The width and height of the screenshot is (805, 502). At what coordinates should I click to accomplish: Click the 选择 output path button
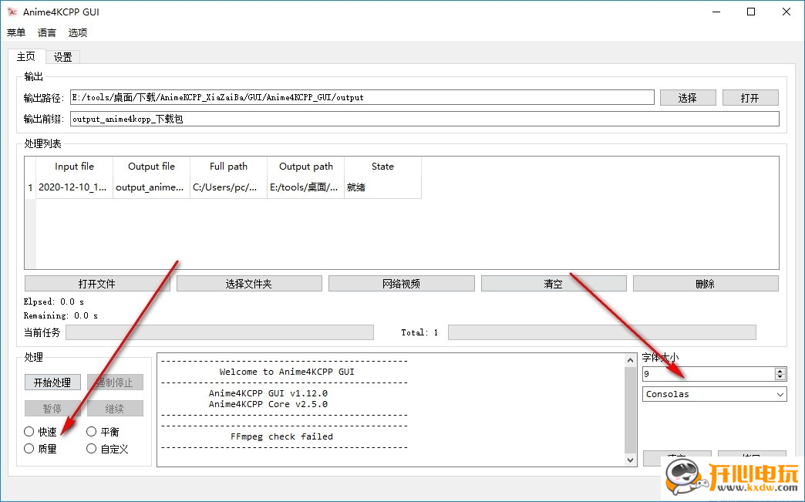688,97
